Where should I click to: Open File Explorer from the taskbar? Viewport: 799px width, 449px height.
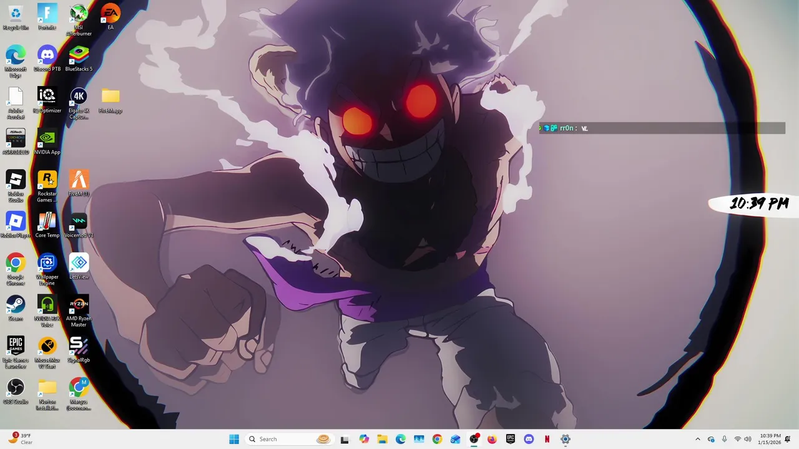382,439
